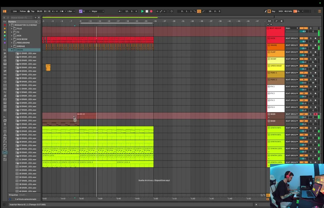Expand the PERCUSSIONS folder
Image resolution: width=324 pixels, height=208 pixels.
12,42
